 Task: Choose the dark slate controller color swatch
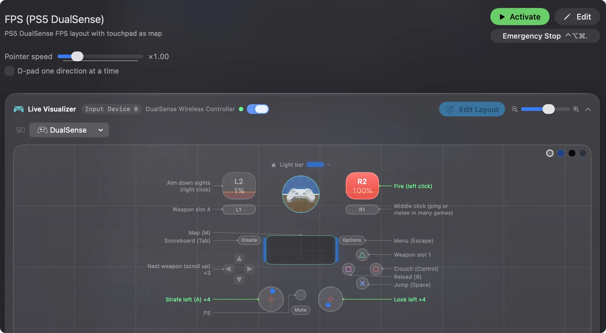(583, 153)
